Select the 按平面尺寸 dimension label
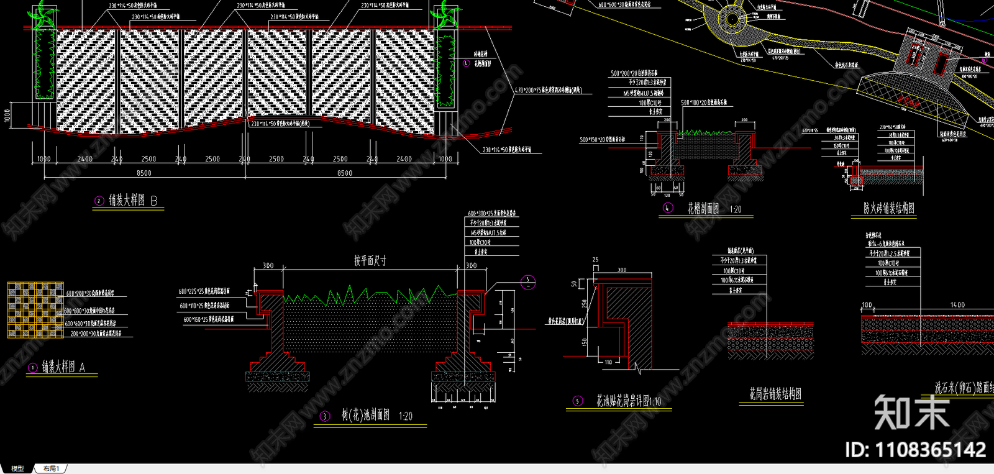The image size is (994, 474). click(x=370, y=260)
